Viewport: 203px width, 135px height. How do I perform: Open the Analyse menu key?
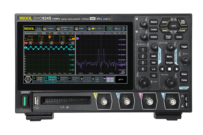[154, 37]
